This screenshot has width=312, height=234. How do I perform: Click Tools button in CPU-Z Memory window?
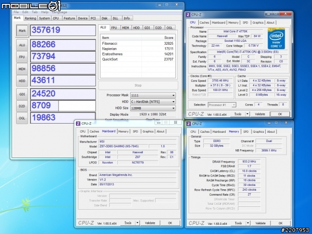point(238,223)
